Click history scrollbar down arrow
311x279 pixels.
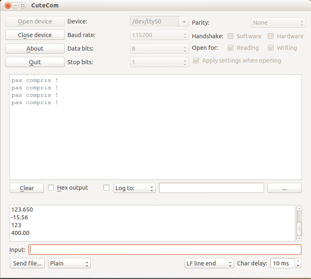click(299, 238)
